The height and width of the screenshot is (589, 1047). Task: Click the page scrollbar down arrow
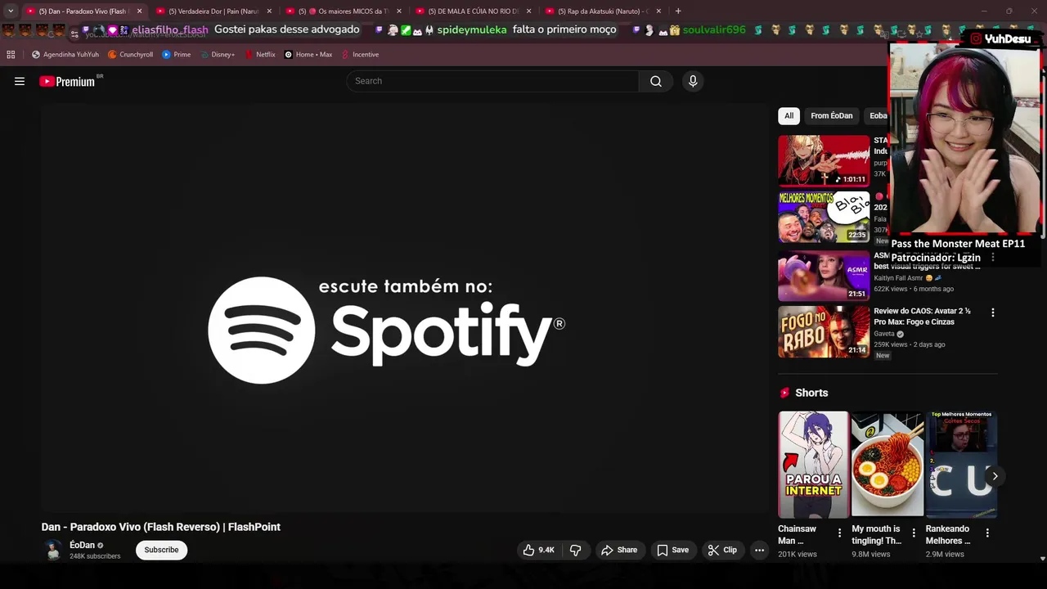1042,559
